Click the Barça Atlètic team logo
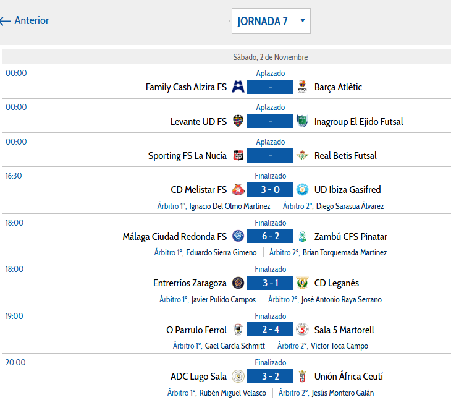 pos(302,87)
